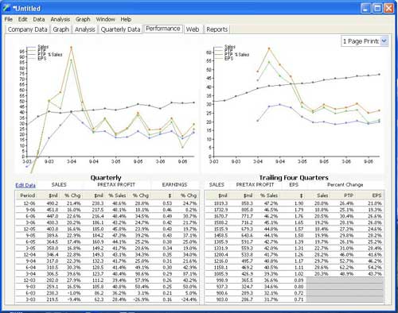Click the 87.1% earnings change cell
Viewport: 398px width, 313px height.
190,274
